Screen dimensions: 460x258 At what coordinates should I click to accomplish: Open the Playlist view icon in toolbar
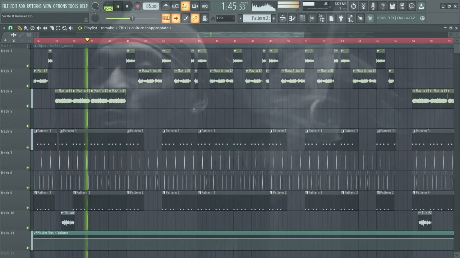283,18
